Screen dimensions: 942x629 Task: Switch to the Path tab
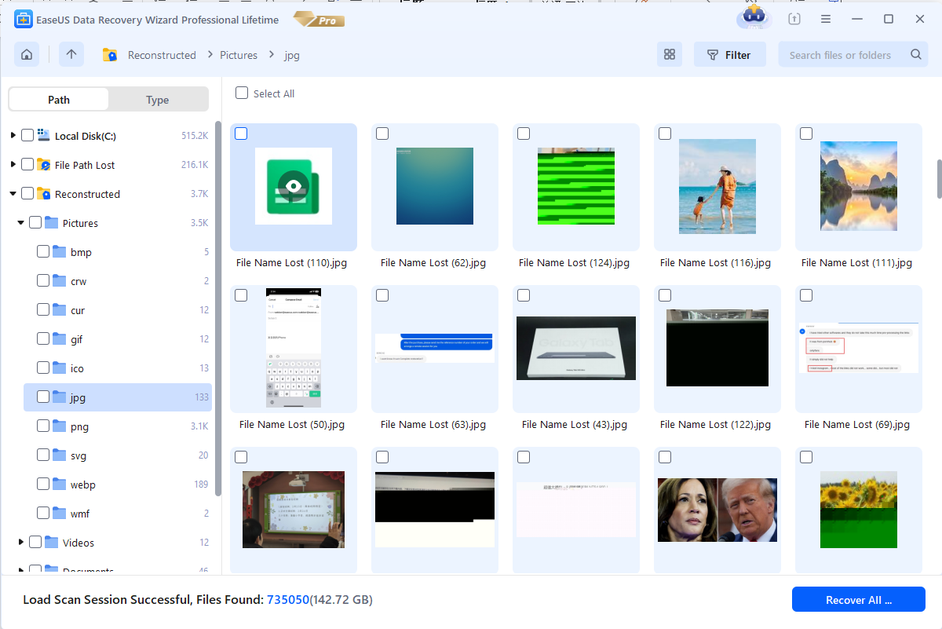(59, 100)
